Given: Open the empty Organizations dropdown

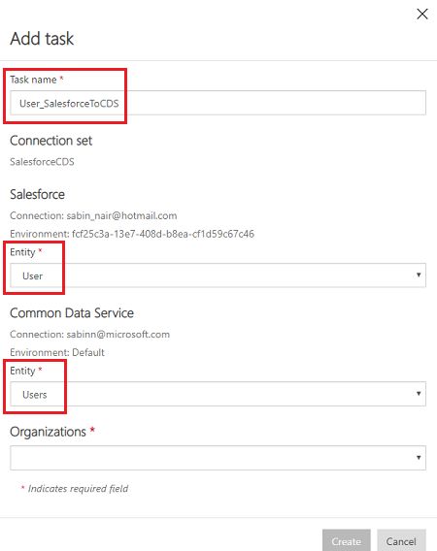Looking at the screenshot, I should [x=218, y=458].
